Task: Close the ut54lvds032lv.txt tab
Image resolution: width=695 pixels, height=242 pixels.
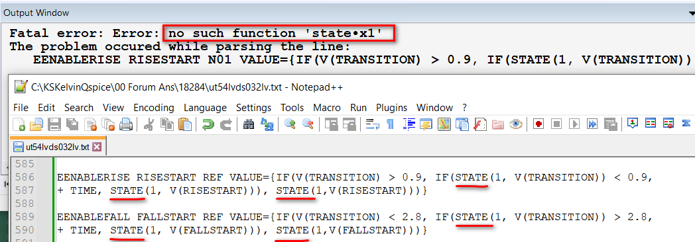Action: tap(97, 147)
